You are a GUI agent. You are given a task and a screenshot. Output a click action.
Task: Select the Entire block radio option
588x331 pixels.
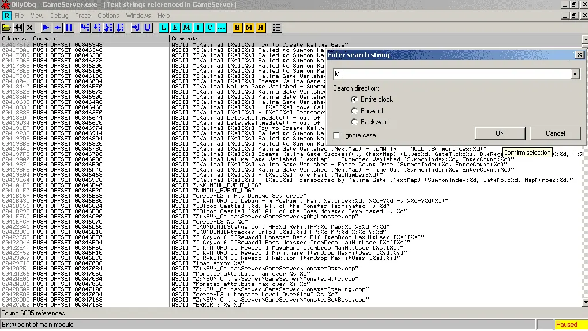click(x=354, y=99)
